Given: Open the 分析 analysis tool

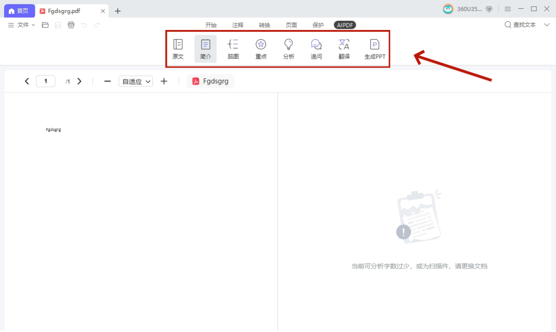Looking at the screenshot, I should click(289, 49).
